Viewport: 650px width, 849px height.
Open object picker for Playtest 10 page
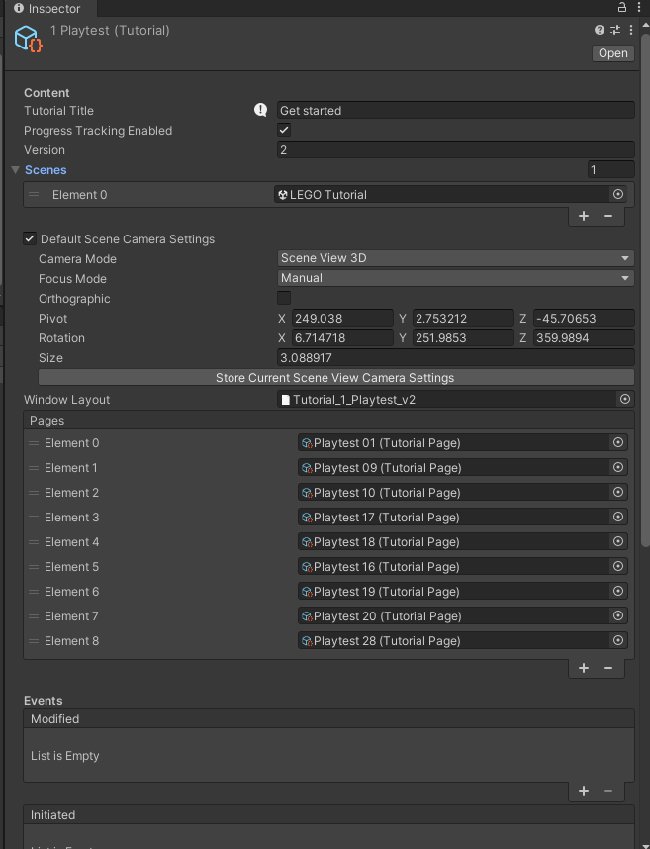coord(618,492)
